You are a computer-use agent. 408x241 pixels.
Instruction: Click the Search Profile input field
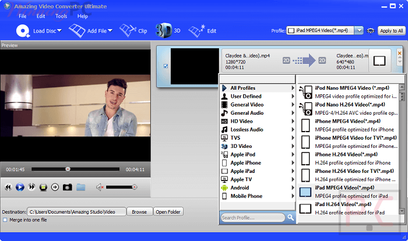[252, 218]
